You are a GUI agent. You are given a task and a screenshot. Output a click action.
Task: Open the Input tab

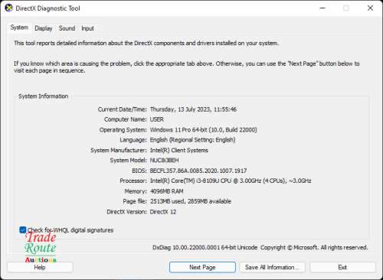click(x=87, y=28)
